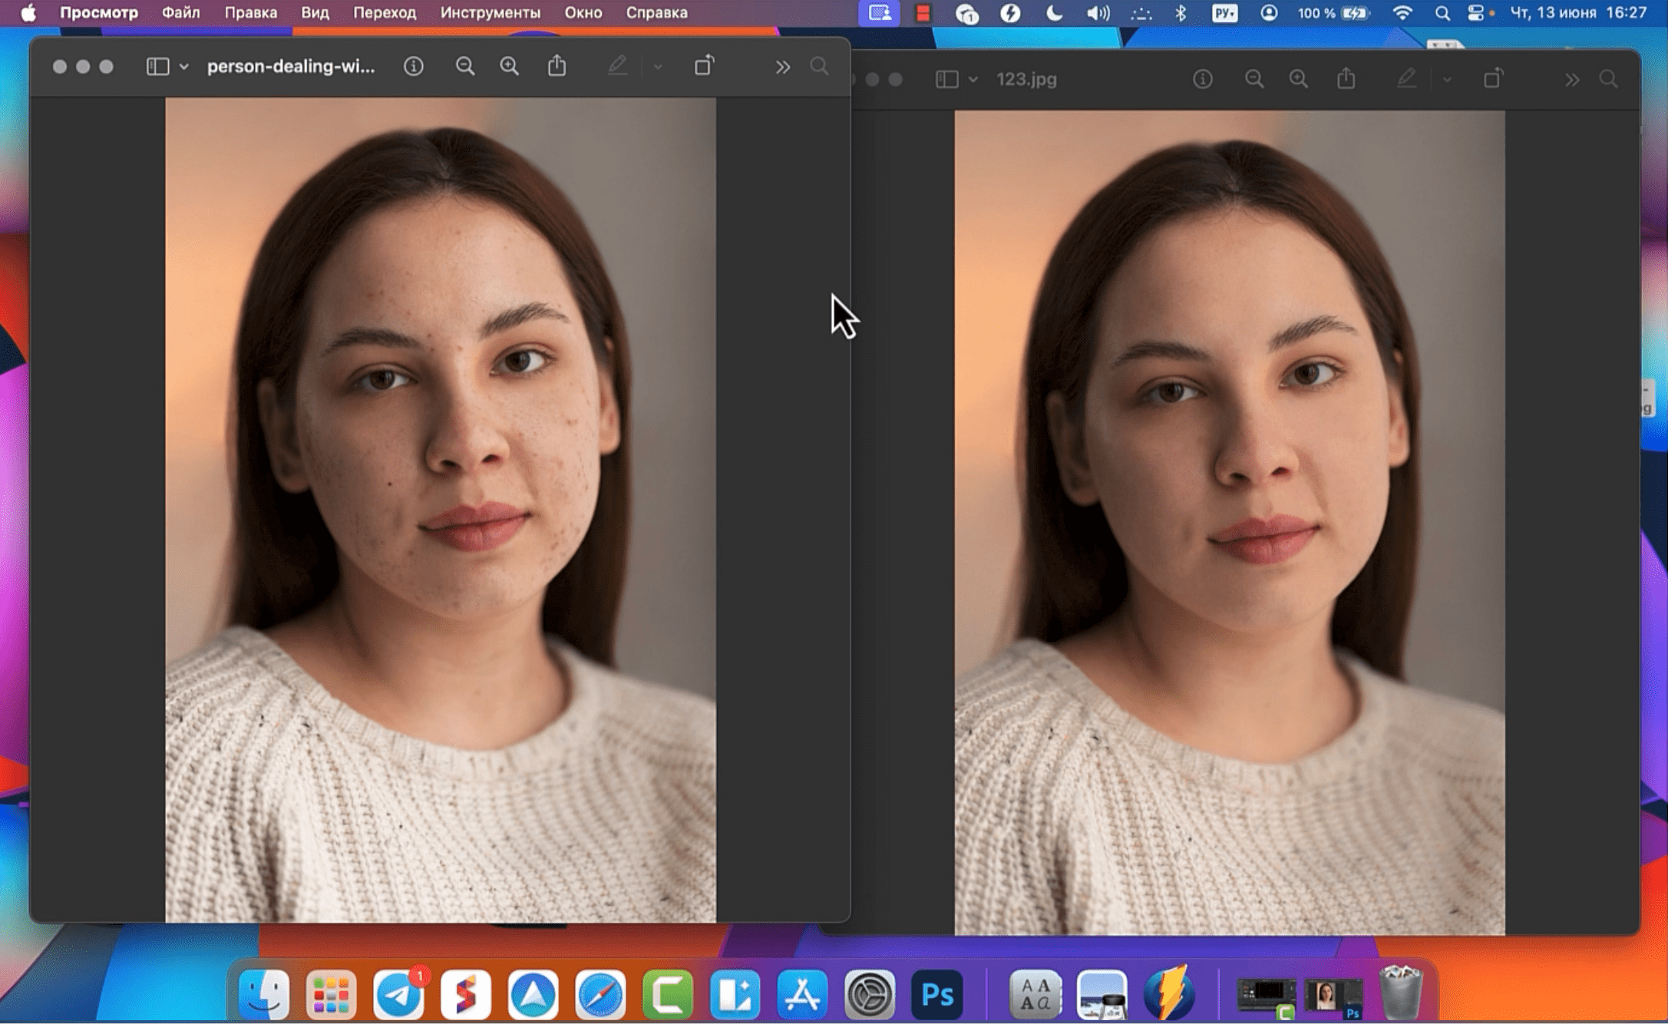This screenshot has width=1668, height=1024.
Task: Open Font Book from the Dock
Action: point(1035,994)
